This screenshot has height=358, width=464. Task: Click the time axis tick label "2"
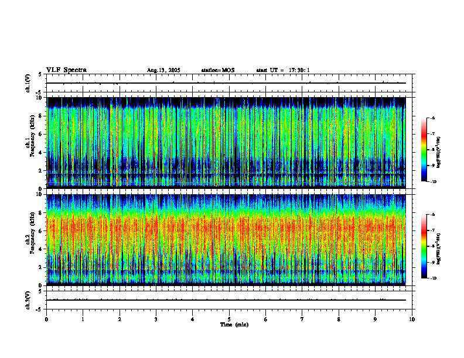[x=120, y=319]
